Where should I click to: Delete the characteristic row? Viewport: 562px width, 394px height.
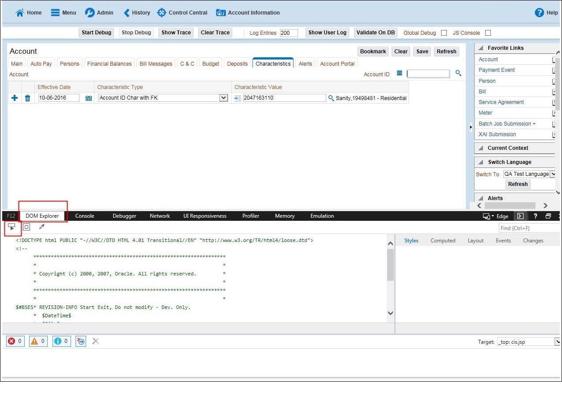(x=27, y=97)
